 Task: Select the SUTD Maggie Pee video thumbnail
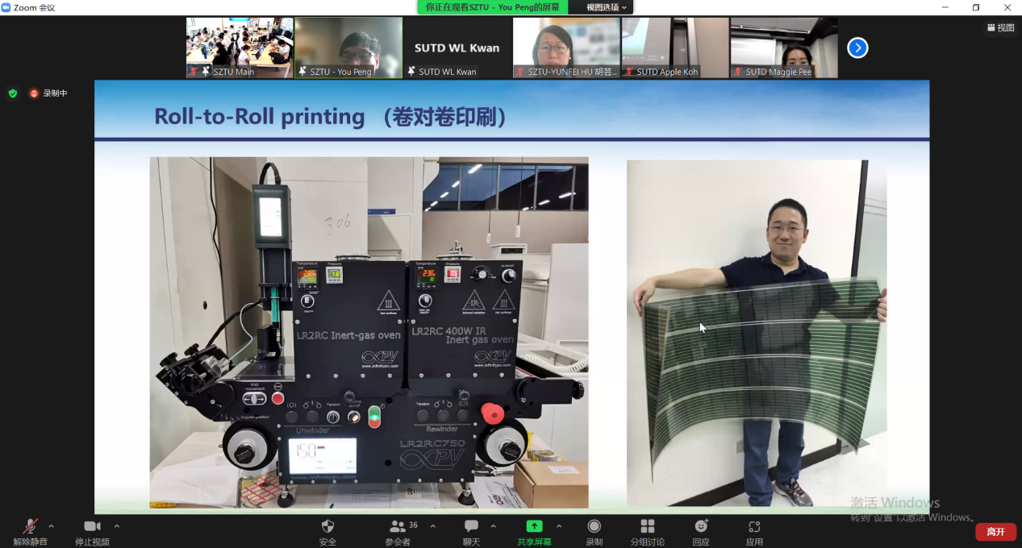click(x=784, y=48)
